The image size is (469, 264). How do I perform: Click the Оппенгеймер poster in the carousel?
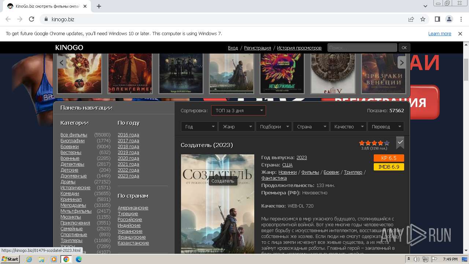[x=130, y=73]
